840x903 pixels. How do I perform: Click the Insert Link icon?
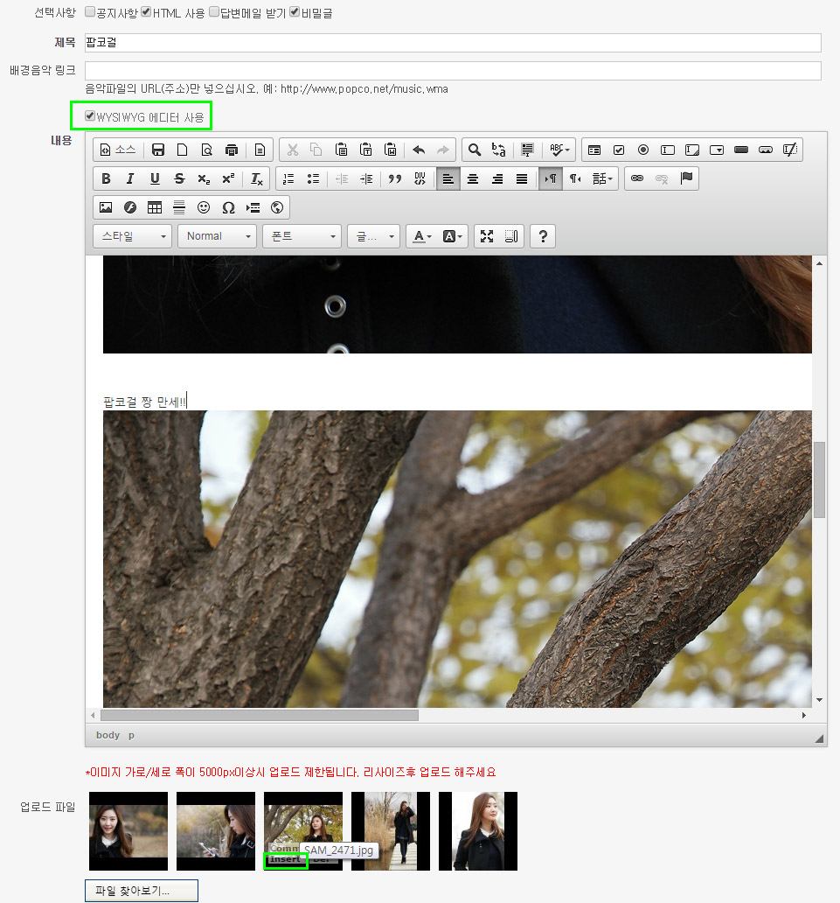coord(637,178)
